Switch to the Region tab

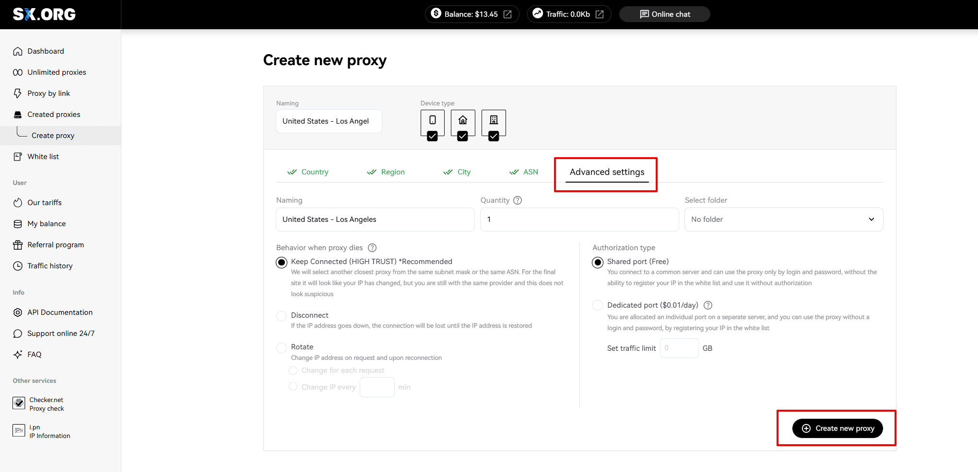(386, 172)
